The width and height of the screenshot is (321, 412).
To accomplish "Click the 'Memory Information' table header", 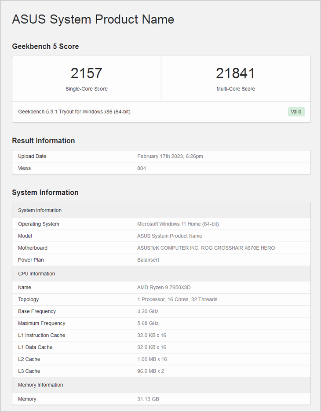I will pyautogui.click(x=161, y=385).
